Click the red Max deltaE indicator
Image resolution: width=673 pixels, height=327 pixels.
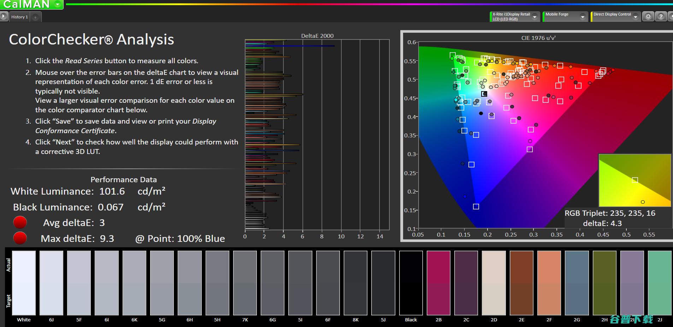20,238
